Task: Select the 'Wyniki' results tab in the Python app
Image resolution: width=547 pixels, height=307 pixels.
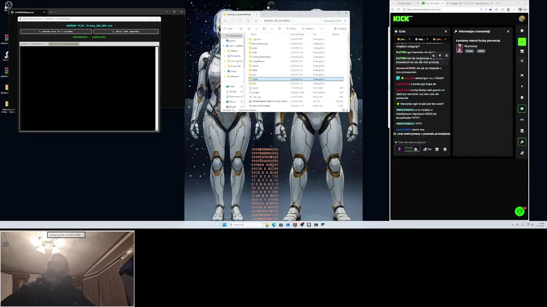Action: click(34, 44)
